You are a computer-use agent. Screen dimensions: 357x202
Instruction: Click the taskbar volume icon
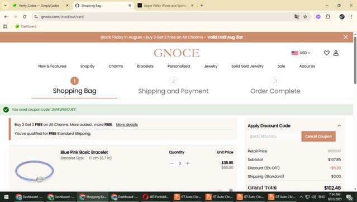314,197
